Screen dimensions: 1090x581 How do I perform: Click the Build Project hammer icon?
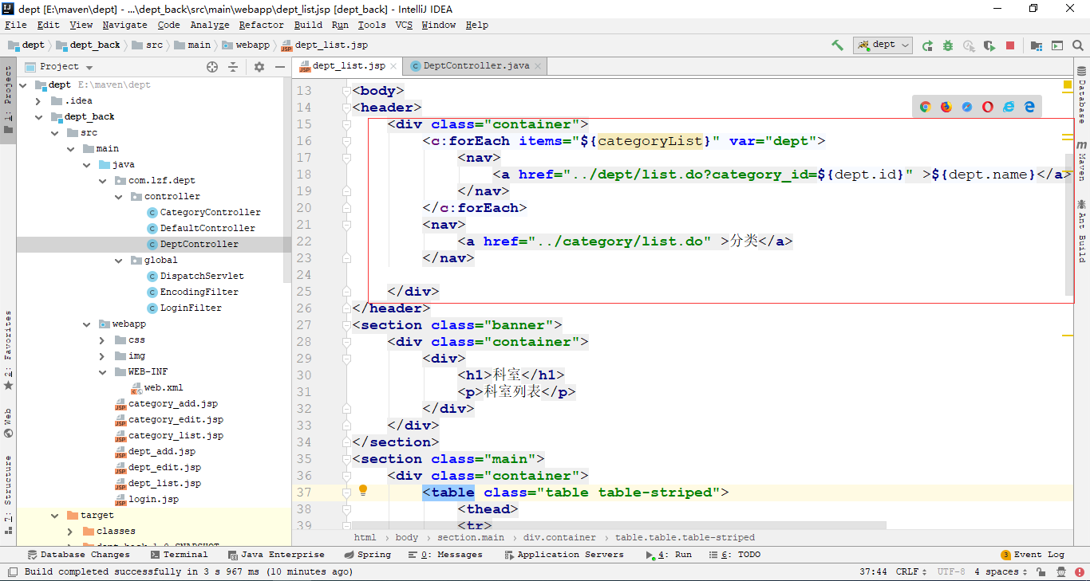pos(837,45)
